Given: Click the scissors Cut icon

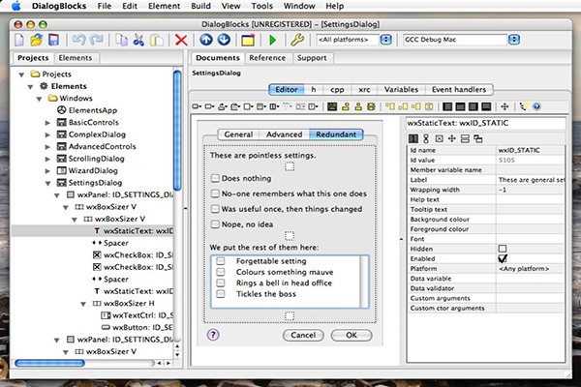Looking at the screenshot, I should click(x=138, y=40).
